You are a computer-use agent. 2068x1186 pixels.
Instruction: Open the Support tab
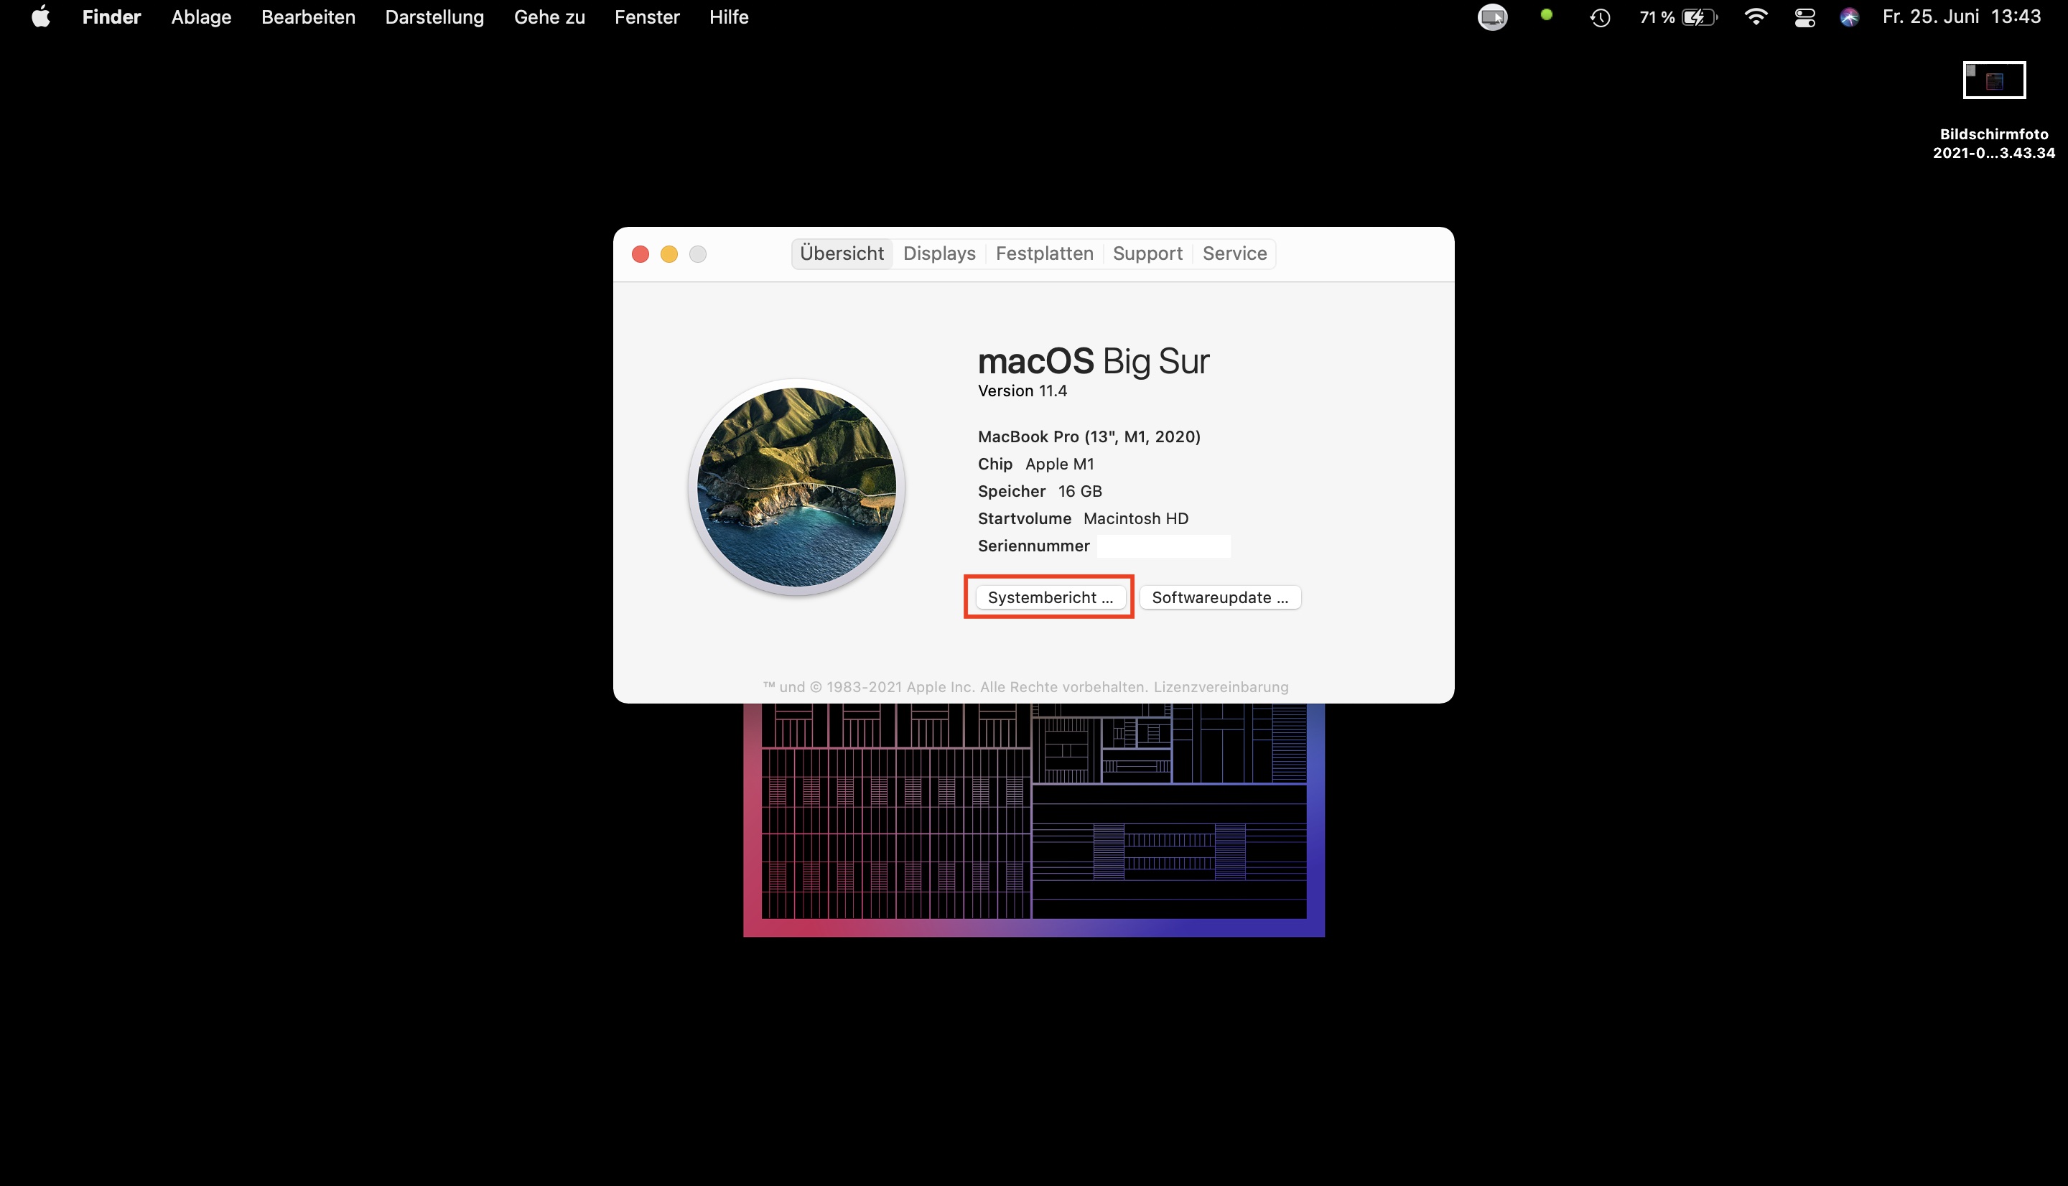(x=1147, y=253)
